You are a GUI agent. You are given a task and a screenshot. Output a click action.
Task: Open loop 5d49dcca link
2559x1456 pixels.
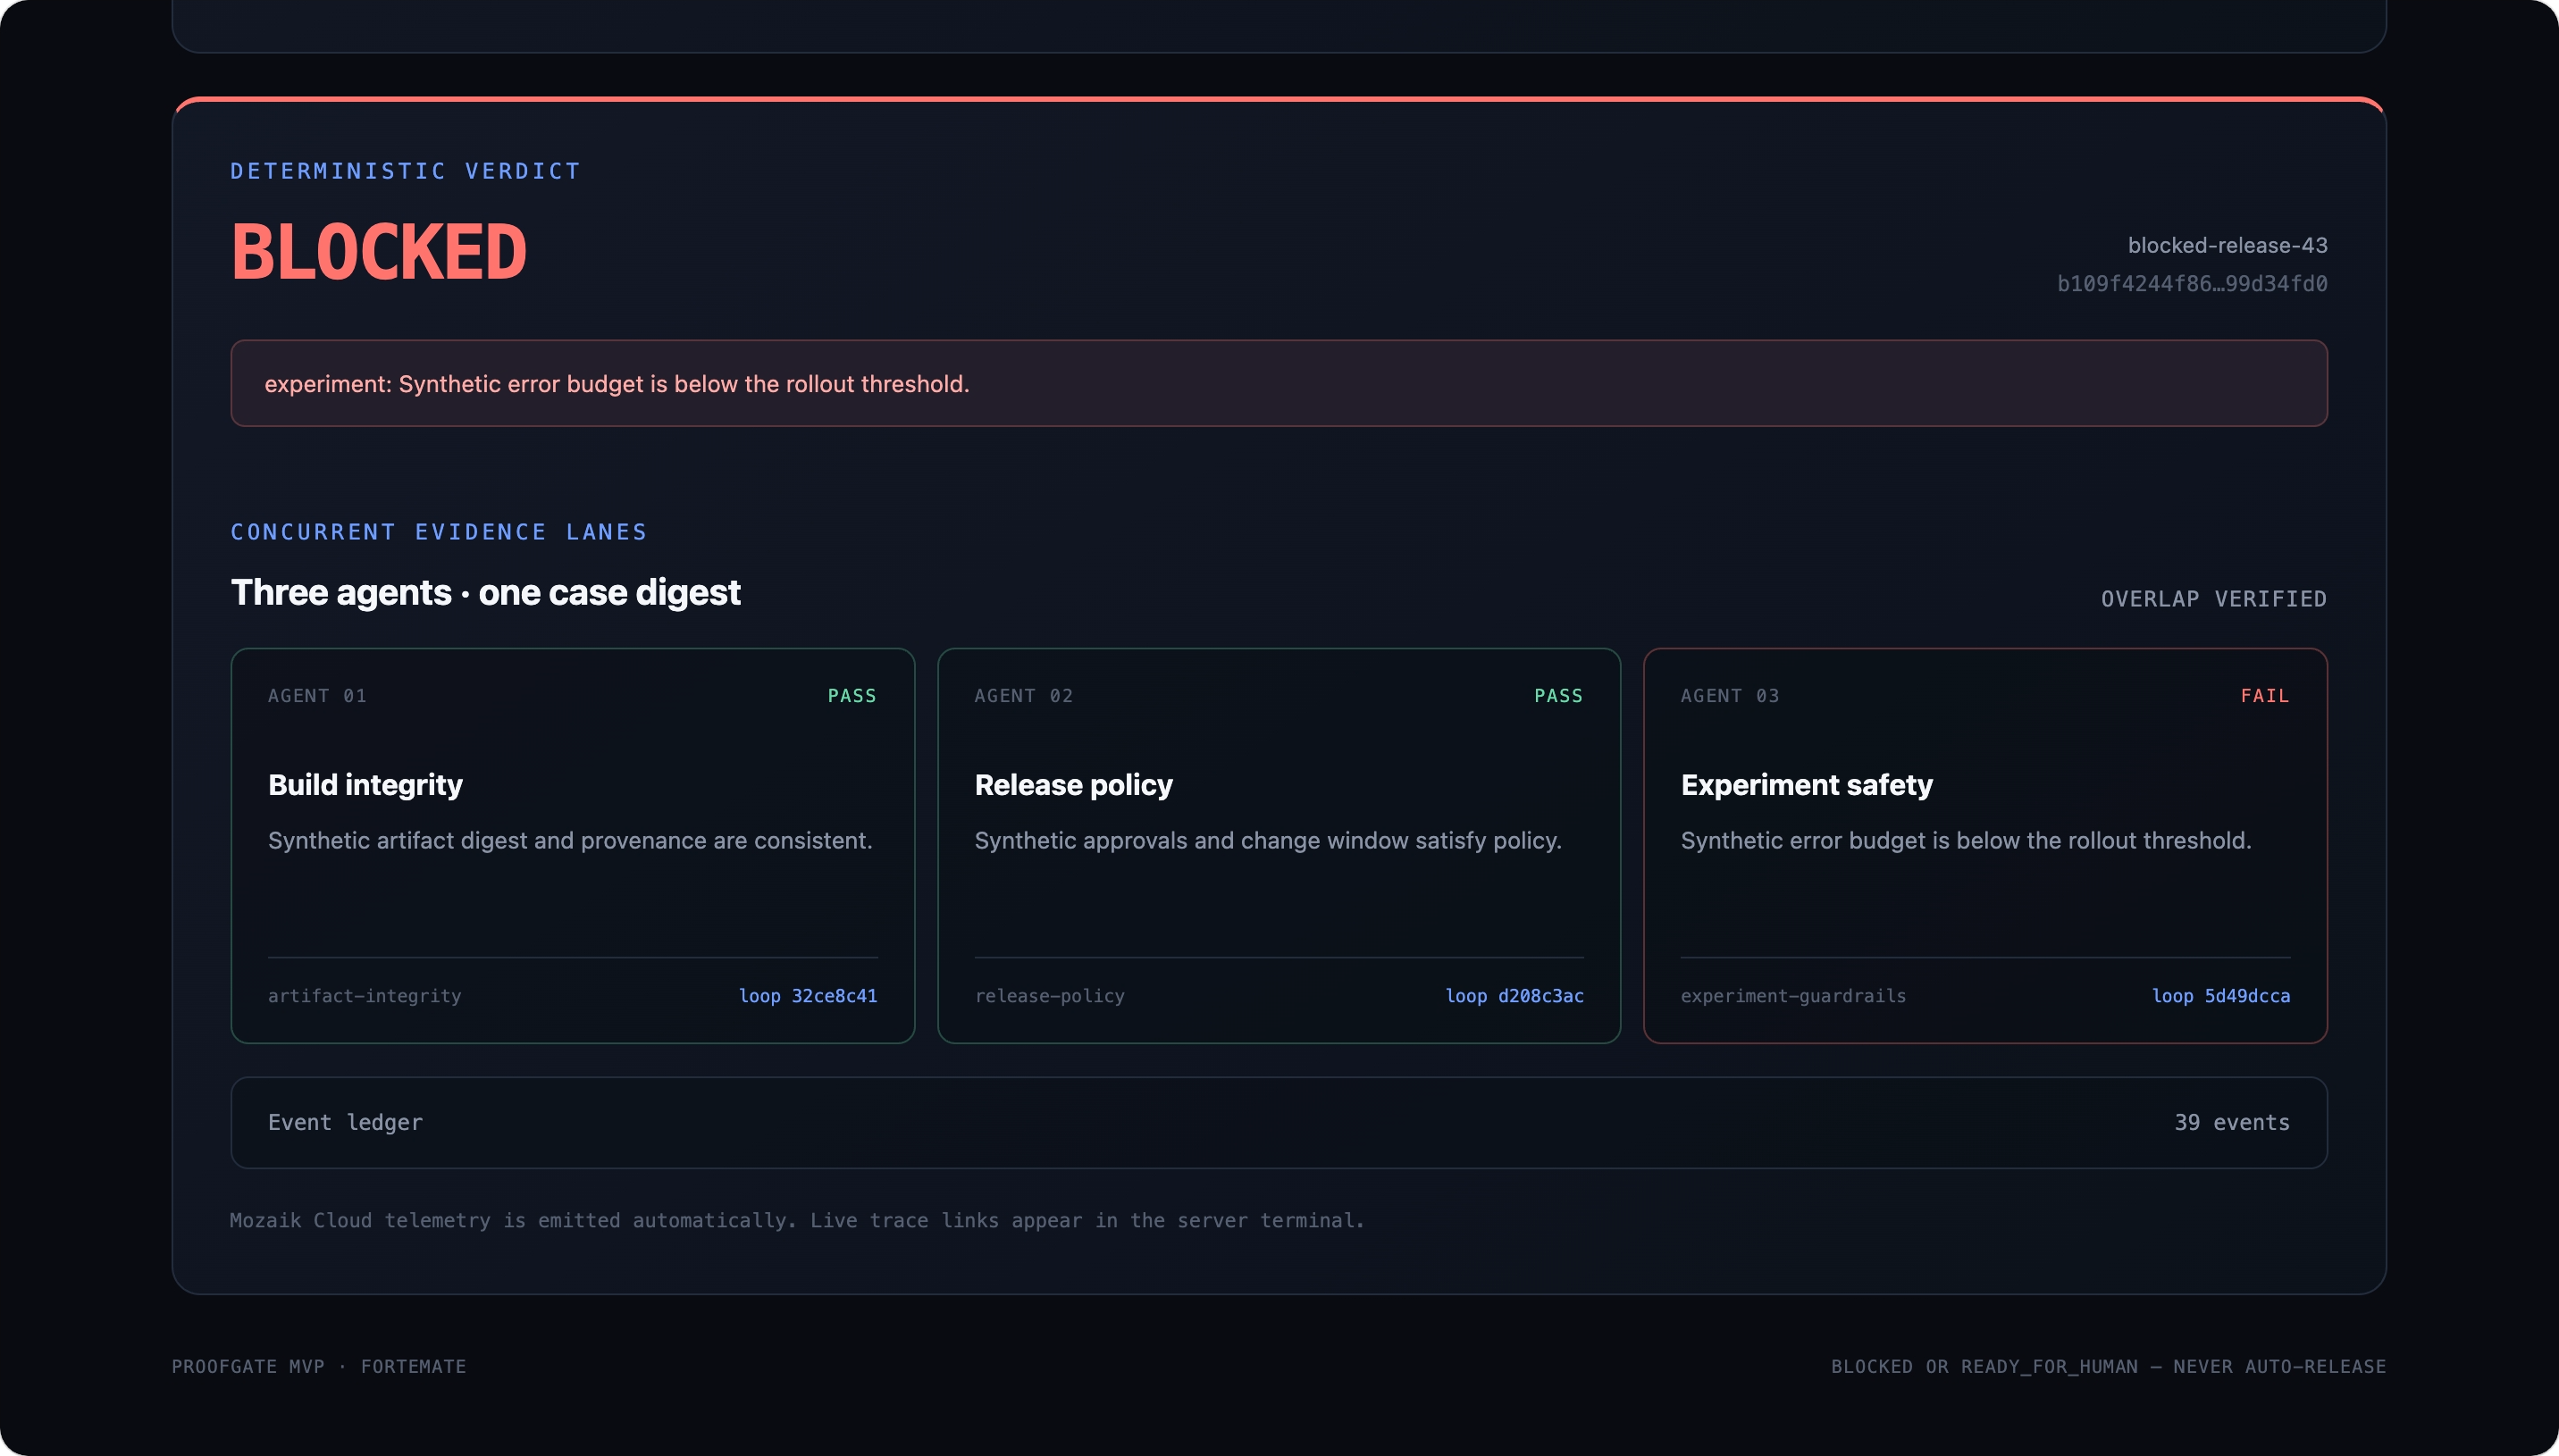(2220, 996)
